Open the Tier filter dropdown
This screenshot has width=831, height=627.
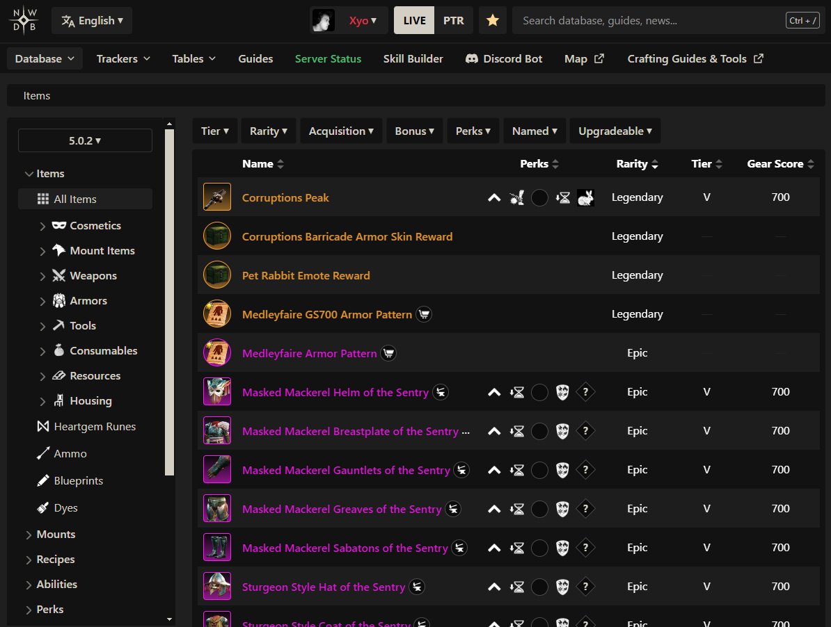[x=214, y=131]
